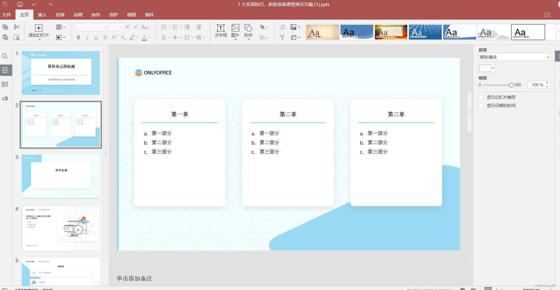Select slide 4 thumbnail

tap(61, 228)
